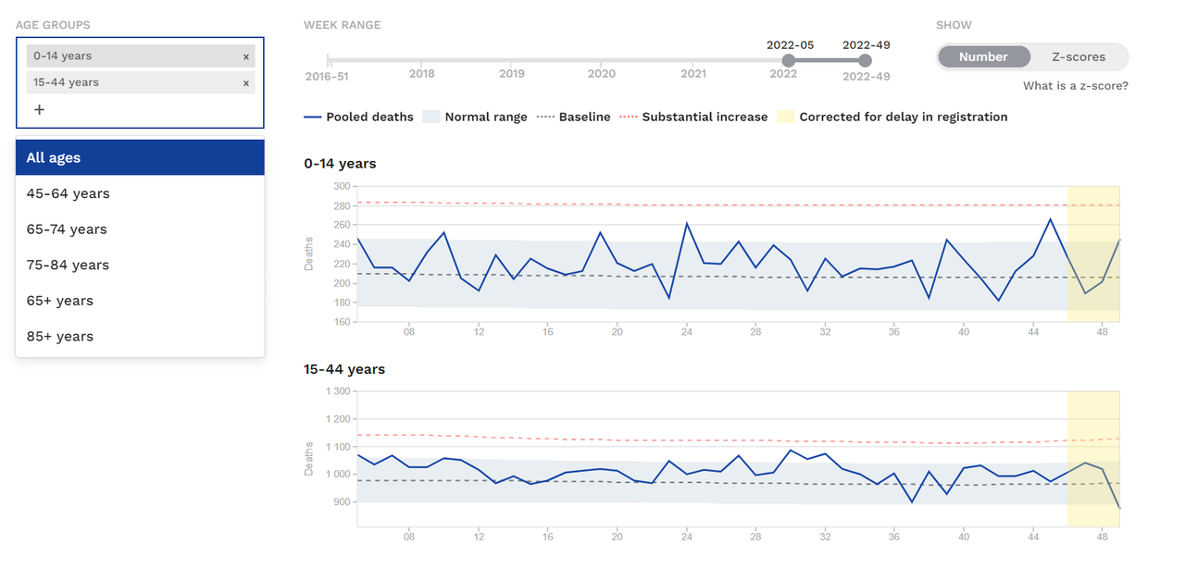Select All ages from the dropdown list

tap(140, 157)
